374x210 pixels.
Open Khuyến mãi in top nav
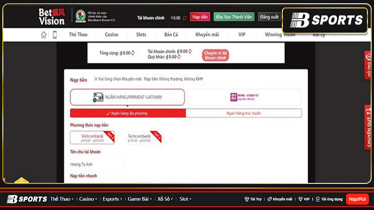point(207,35)
